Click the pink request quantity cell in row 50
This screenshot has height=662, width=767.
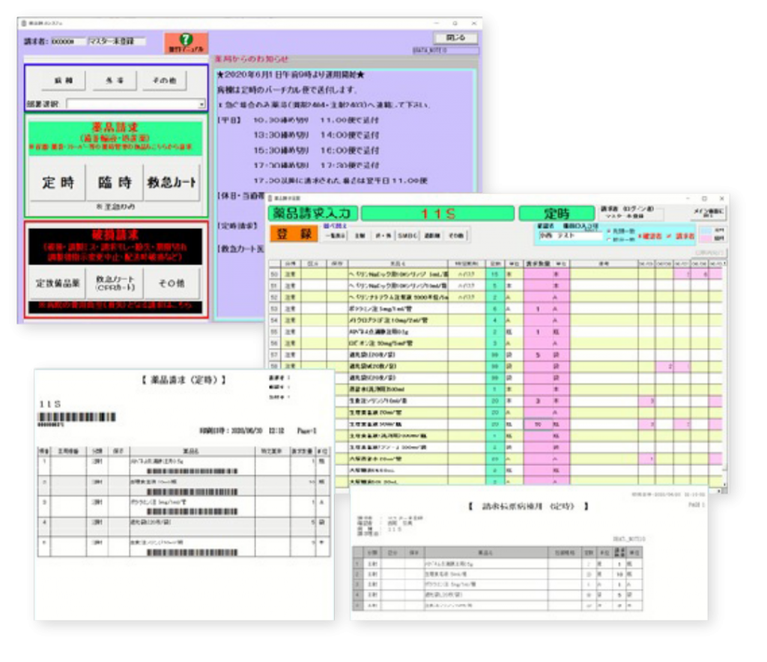tap(536, 275)
